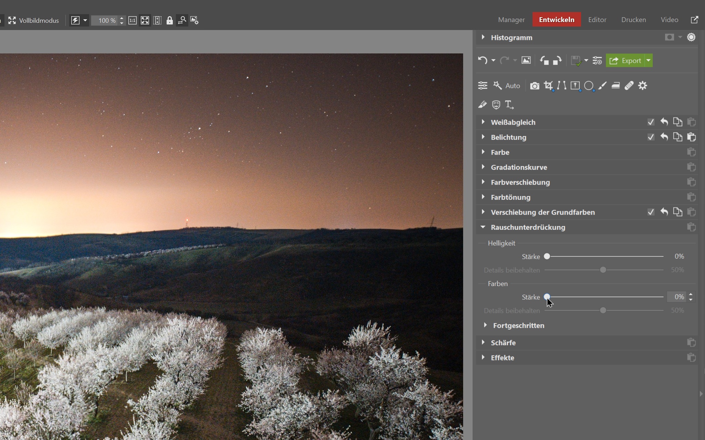Switch to the Editor tab
Screen dimensions: 705x440
tap(597, 20)
